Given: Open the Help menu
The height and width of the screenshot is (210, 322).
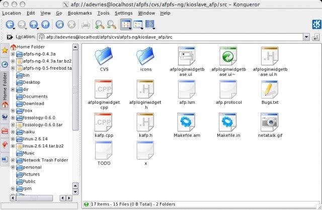Looking at the screenshot, I should click(x=165, y=13).
